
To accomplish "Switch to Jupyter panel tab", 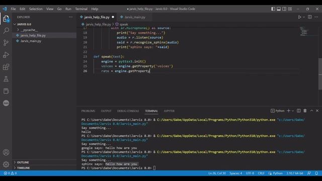I will [169, 111].
